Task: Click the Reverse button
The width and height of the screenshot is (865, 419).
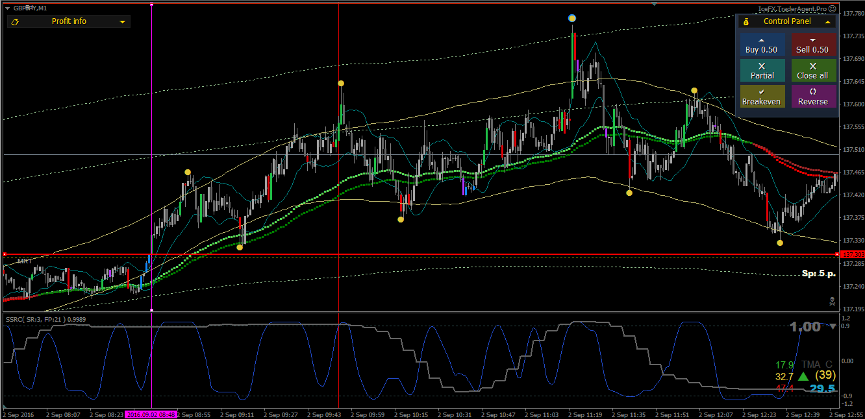Action: click(x=812, y=97)
